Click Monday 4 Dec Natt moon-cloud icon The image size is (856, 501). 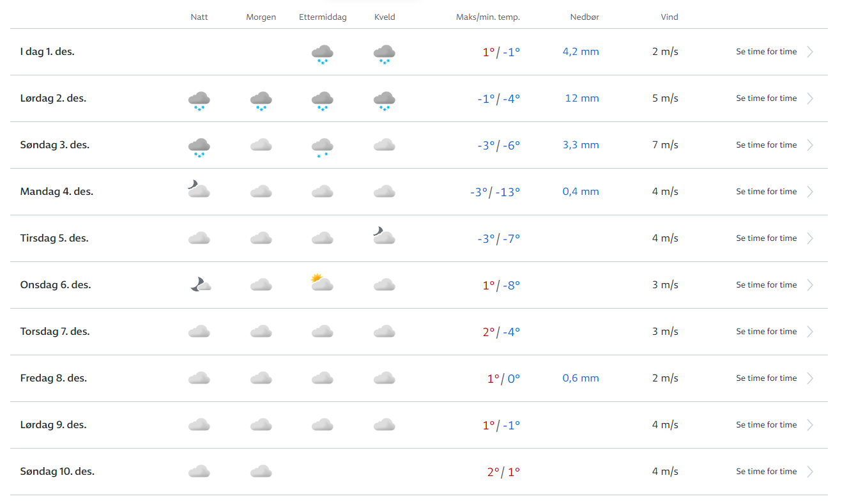click(x=199, y=189)
